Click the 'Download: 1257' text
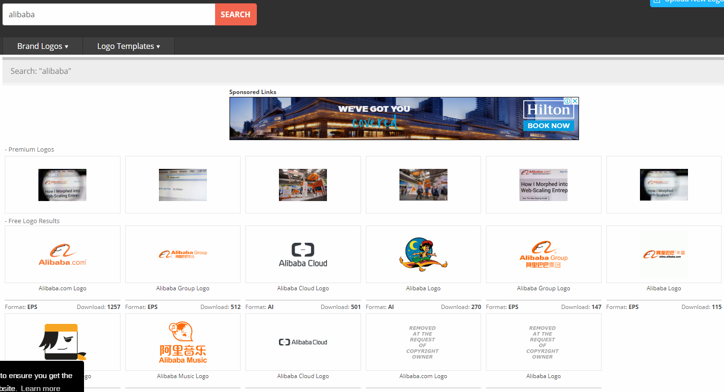This screenshot has height=392, width=724. tap(98, 307)
